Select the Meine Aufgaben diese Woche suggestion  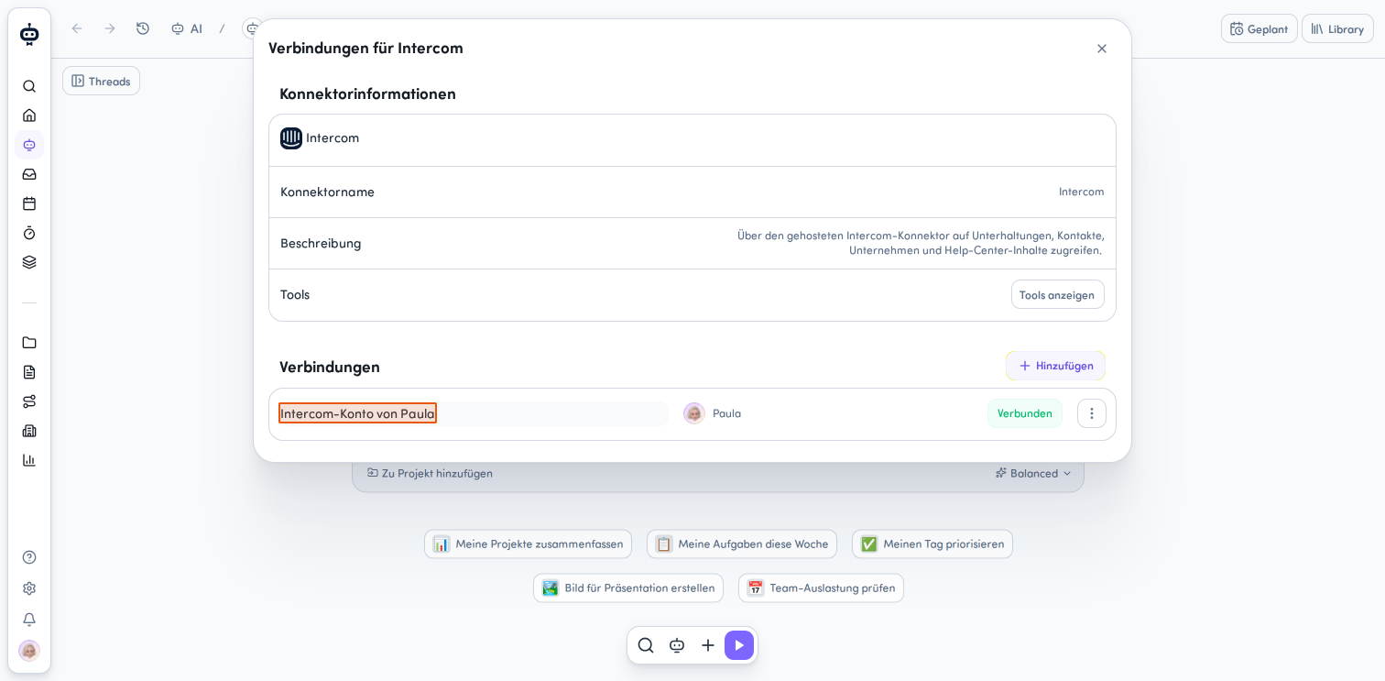(742, 544)
